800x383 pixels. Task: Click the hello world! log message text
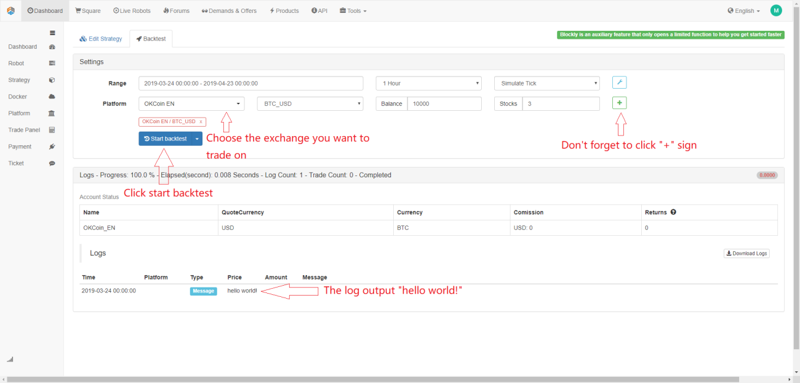242,291
